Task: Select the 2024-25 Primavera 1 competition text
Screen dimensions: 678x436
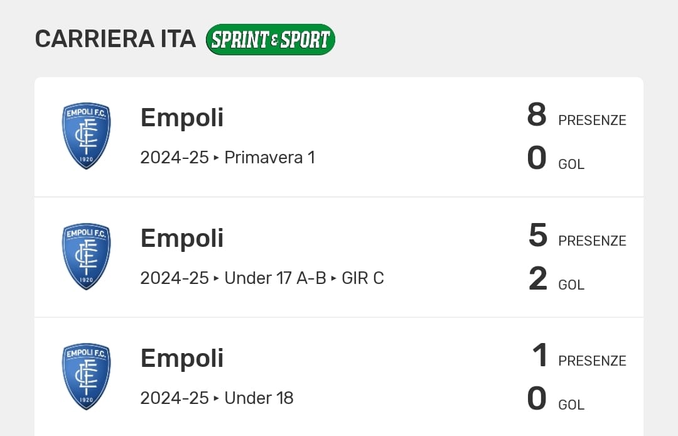Action: (x=227, y=157)
